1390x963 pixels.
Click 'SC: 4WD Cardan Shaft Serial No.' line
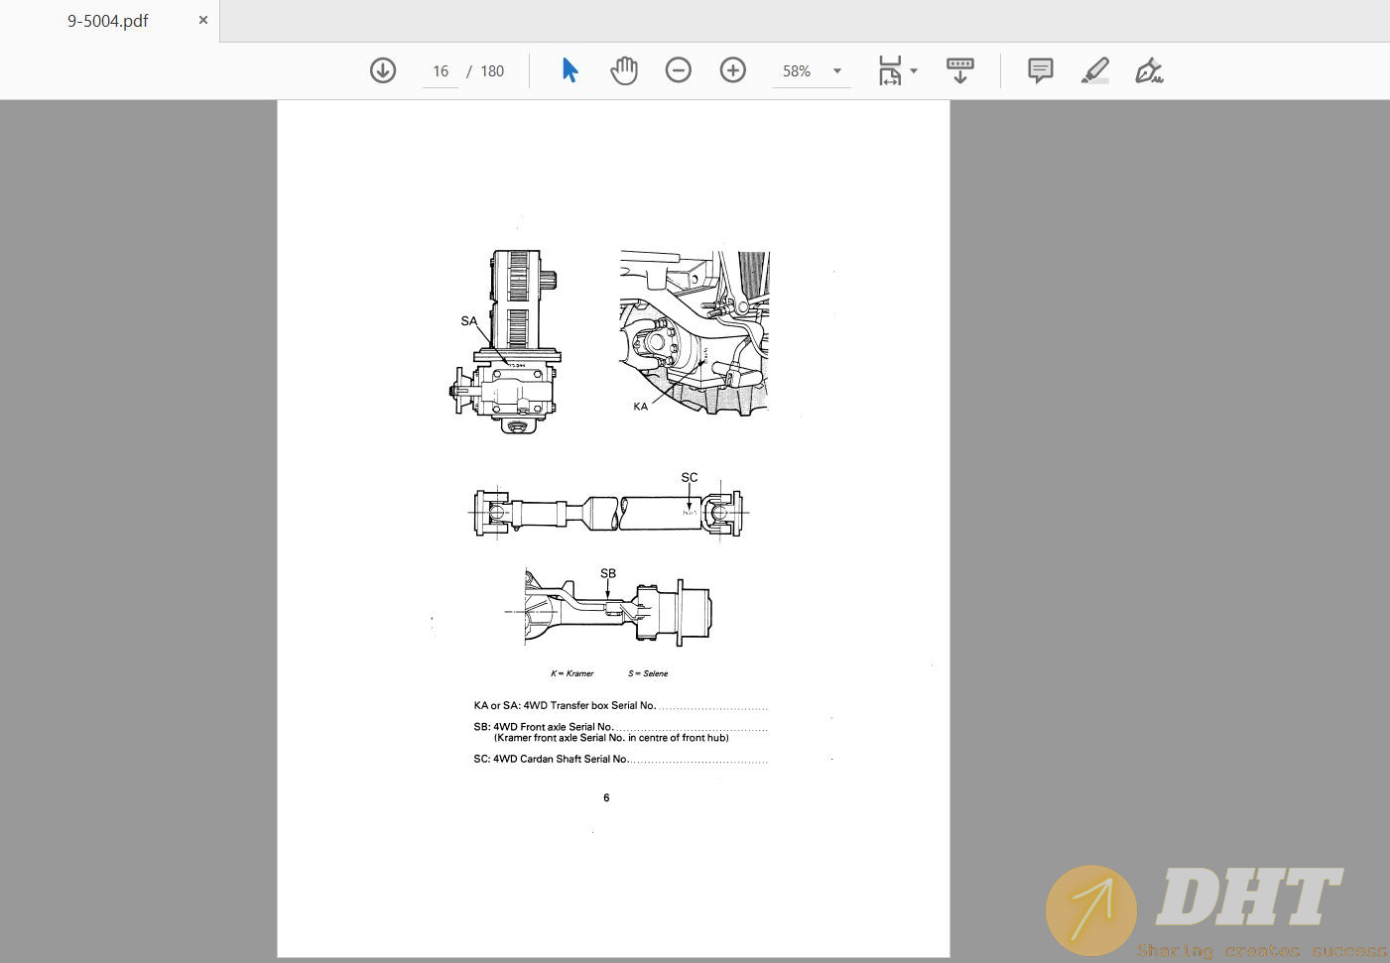(621, 759)
